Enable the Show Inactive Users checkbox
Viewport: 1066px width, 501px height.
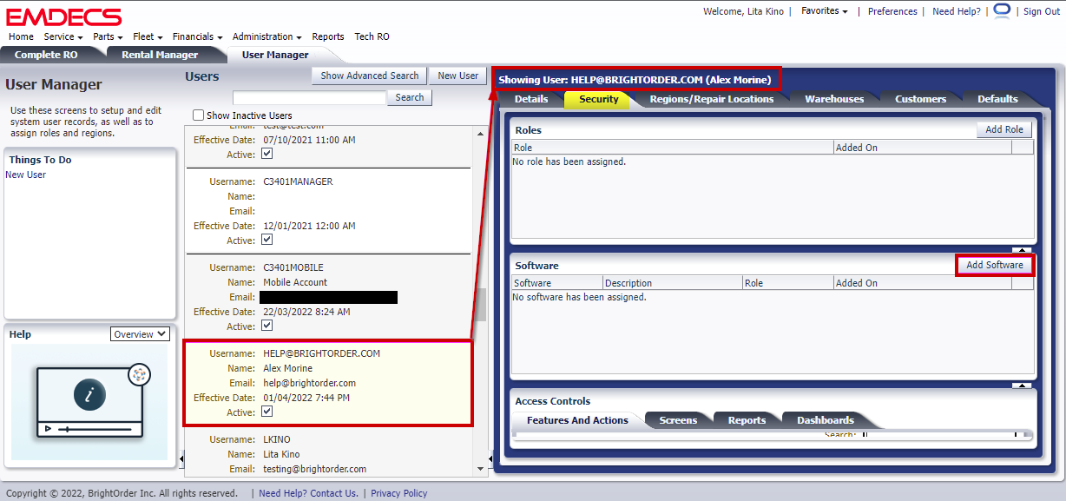[199, 115]
